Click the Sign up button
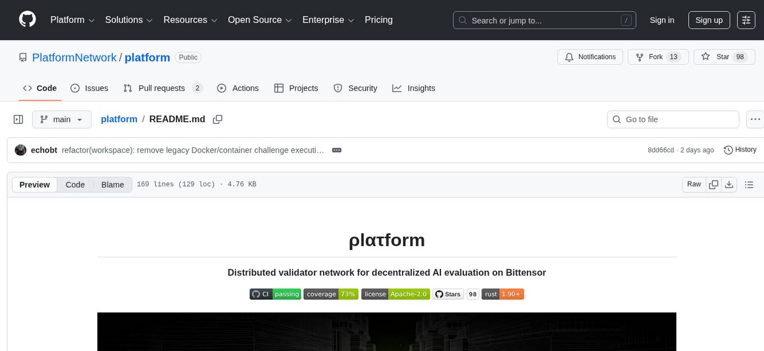Viewport: 764px width, 351px height. tap(708, 20)
